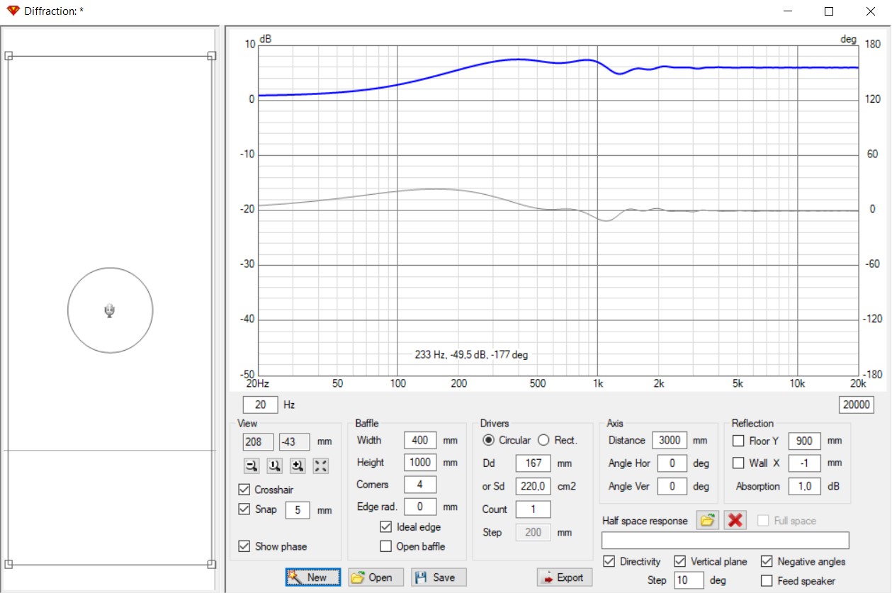The image size is (892, 593).
Task: Click the Snap mm value field
Action: coord(298,509)
